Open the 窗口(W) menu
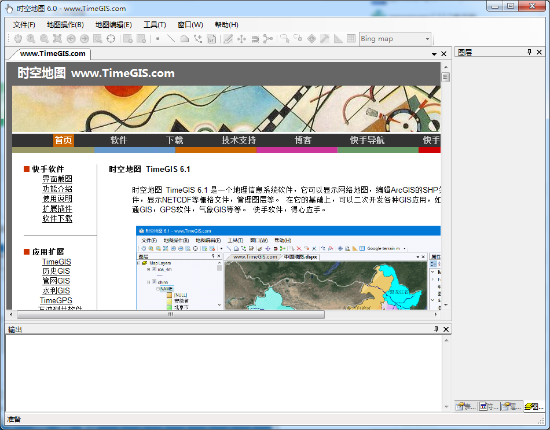Screen dimensions: 550x430 [190, 24]
